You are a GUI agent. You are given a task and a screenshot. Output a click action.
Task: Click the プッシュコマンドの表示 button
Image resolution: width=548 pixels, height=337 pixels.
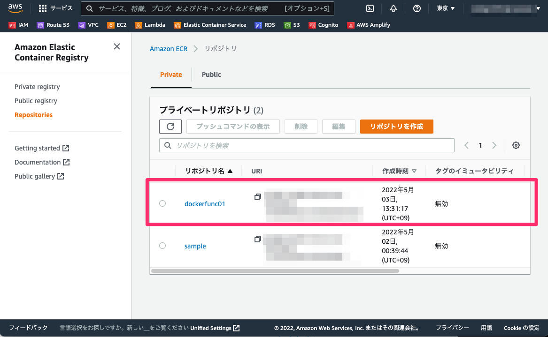tap(233, 127)
